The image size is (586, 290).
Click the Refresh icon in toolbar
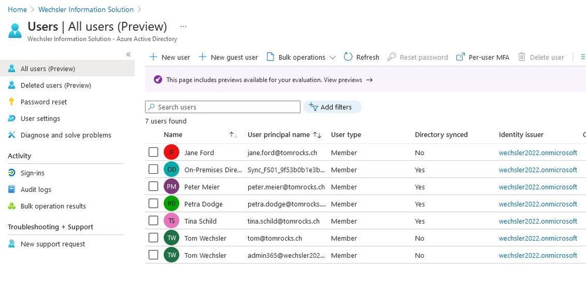pos(348,57)
